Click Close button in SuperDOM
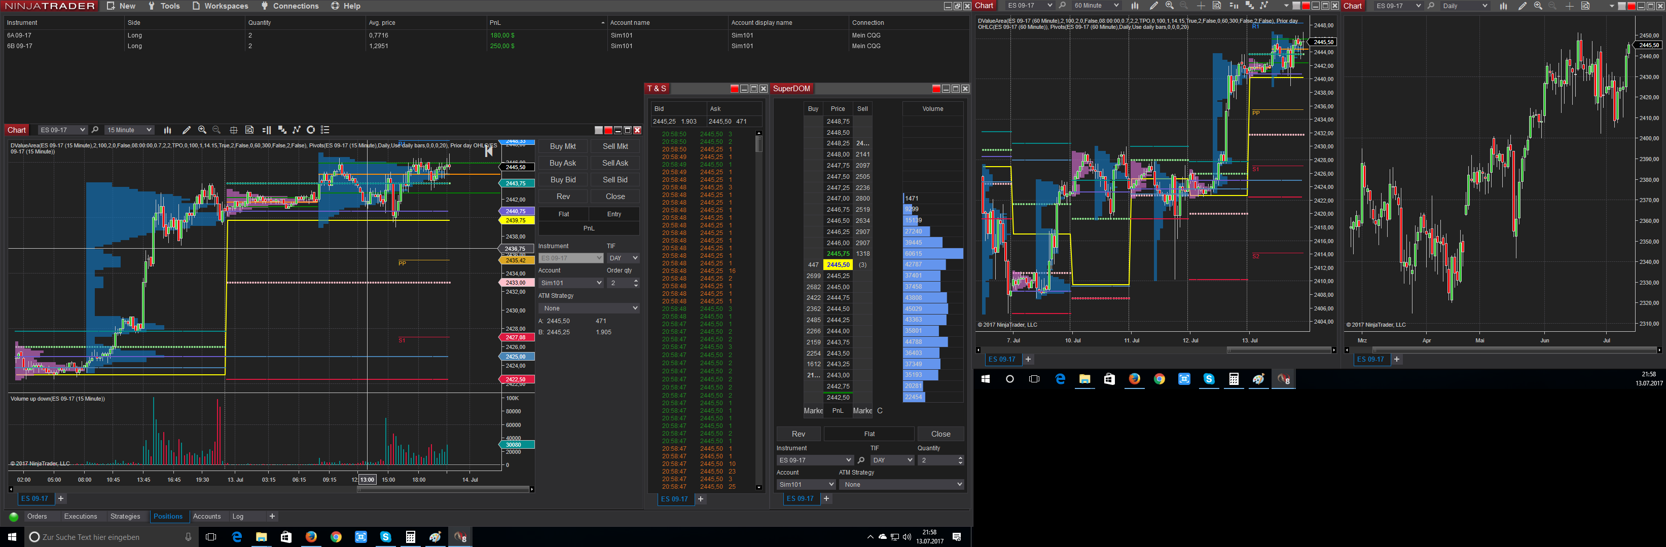 click(941, 434)
